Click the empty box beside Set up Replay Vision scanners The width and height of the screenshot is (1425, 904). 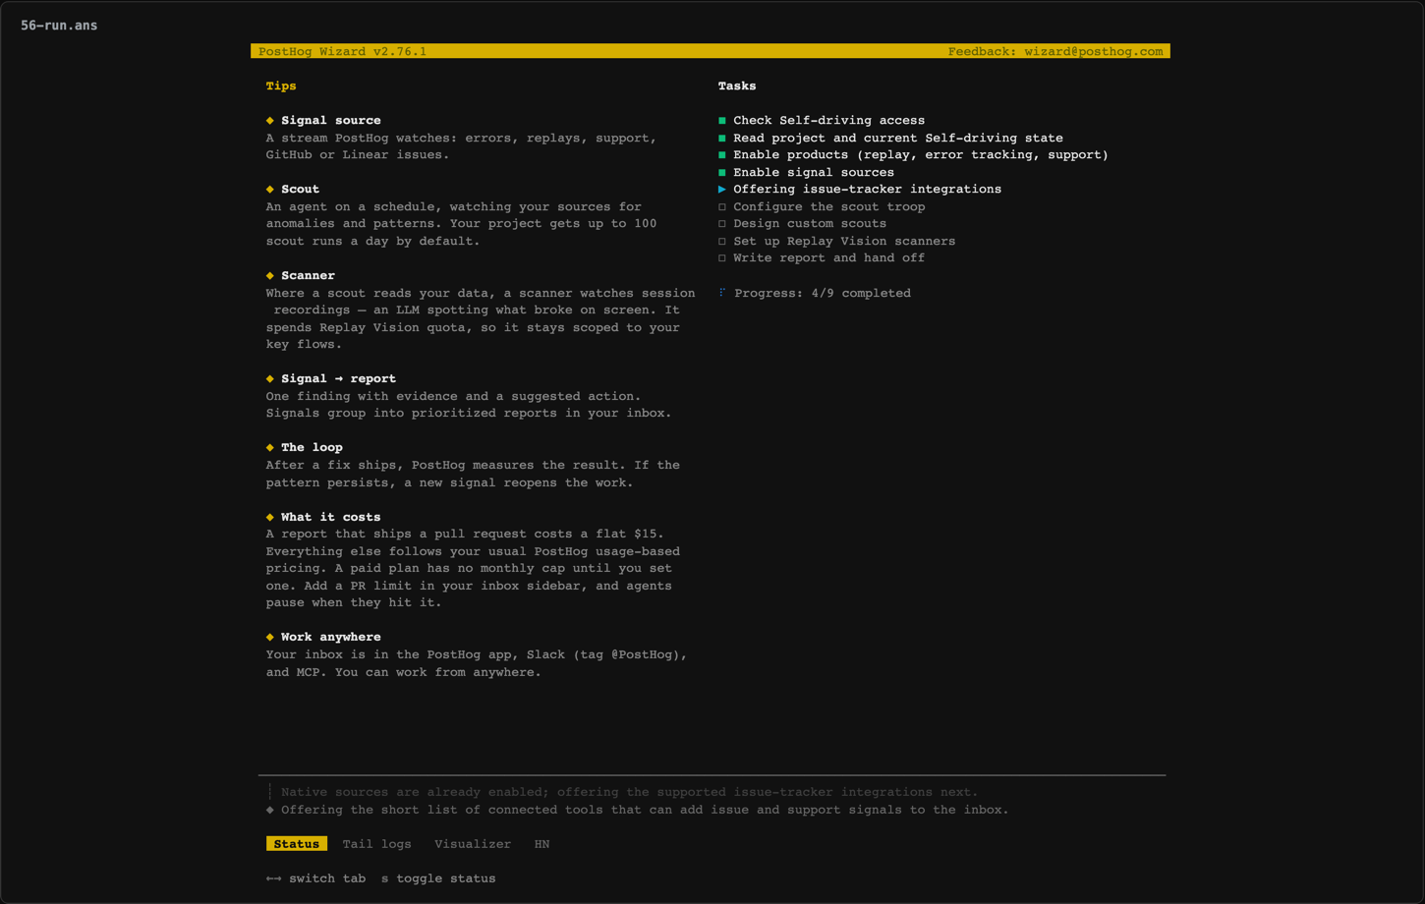tap(722, 242)
